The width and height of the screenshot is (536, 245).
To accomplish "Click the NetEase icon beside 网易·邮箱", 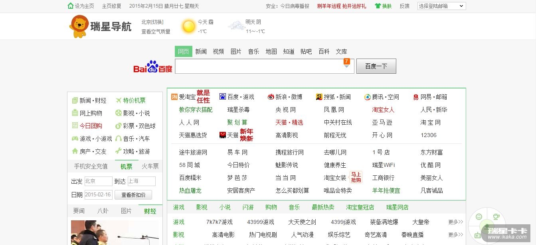I will [416, 97].
